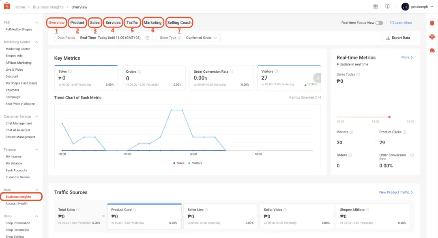This screenshot has width=438, height=238.
Task: Open the book guide icon in header
Action: point(387,7)
